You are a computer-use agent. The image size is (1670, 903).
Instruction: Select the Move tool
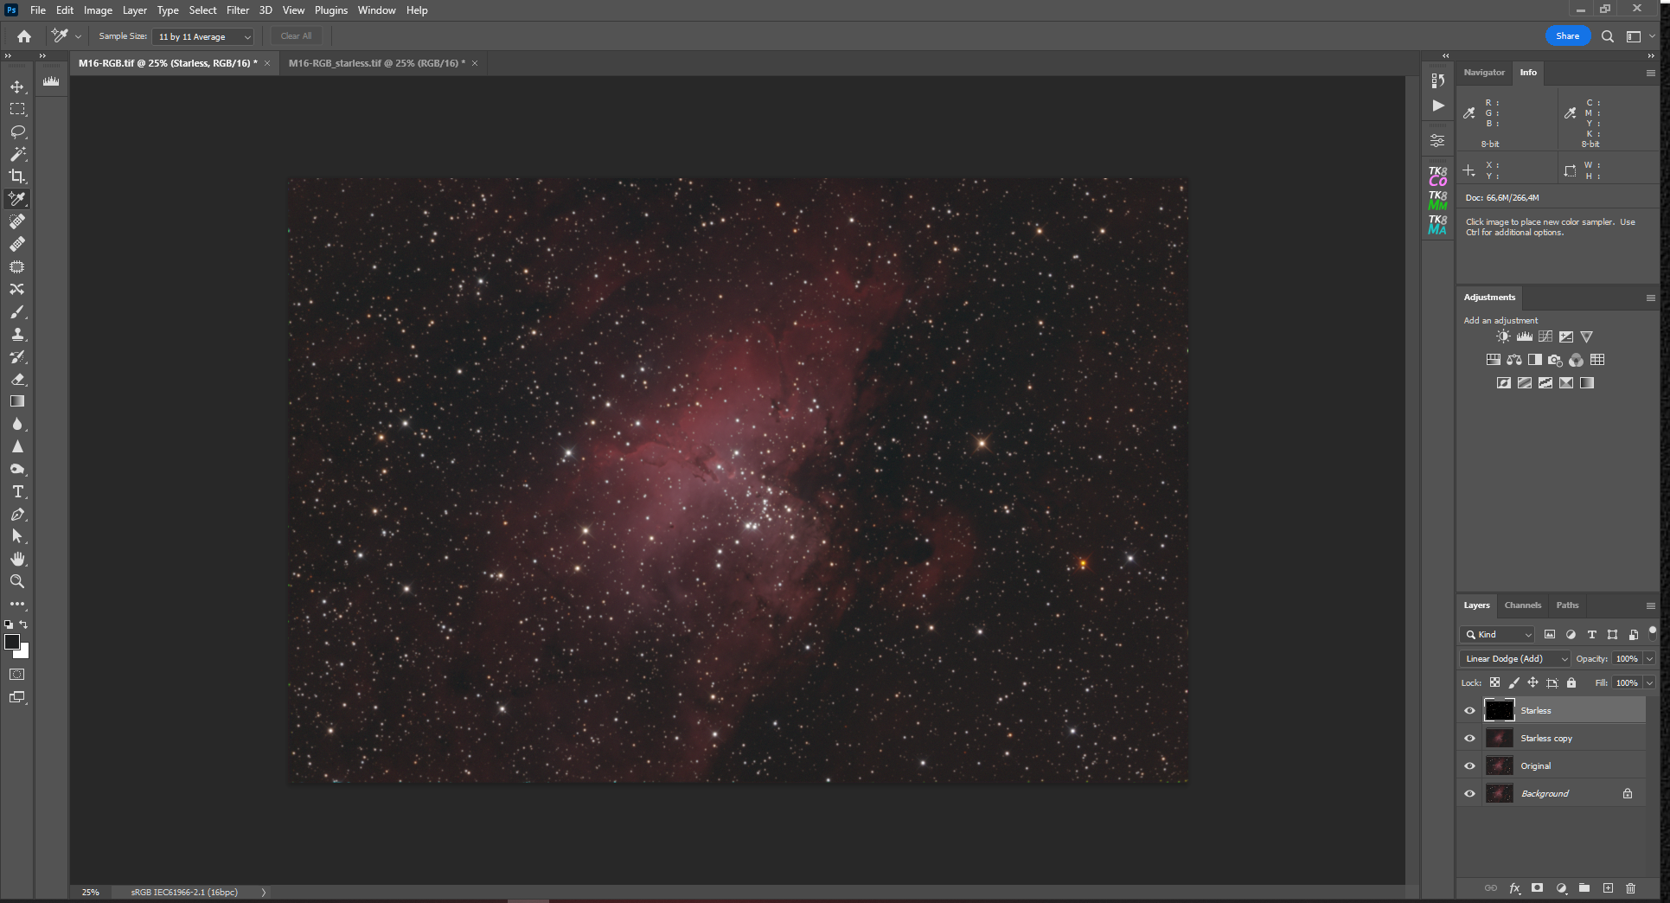[17, 86]
